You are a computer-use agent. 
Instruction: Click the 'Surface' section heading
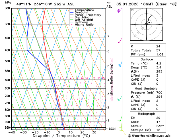tap(147, 59)
